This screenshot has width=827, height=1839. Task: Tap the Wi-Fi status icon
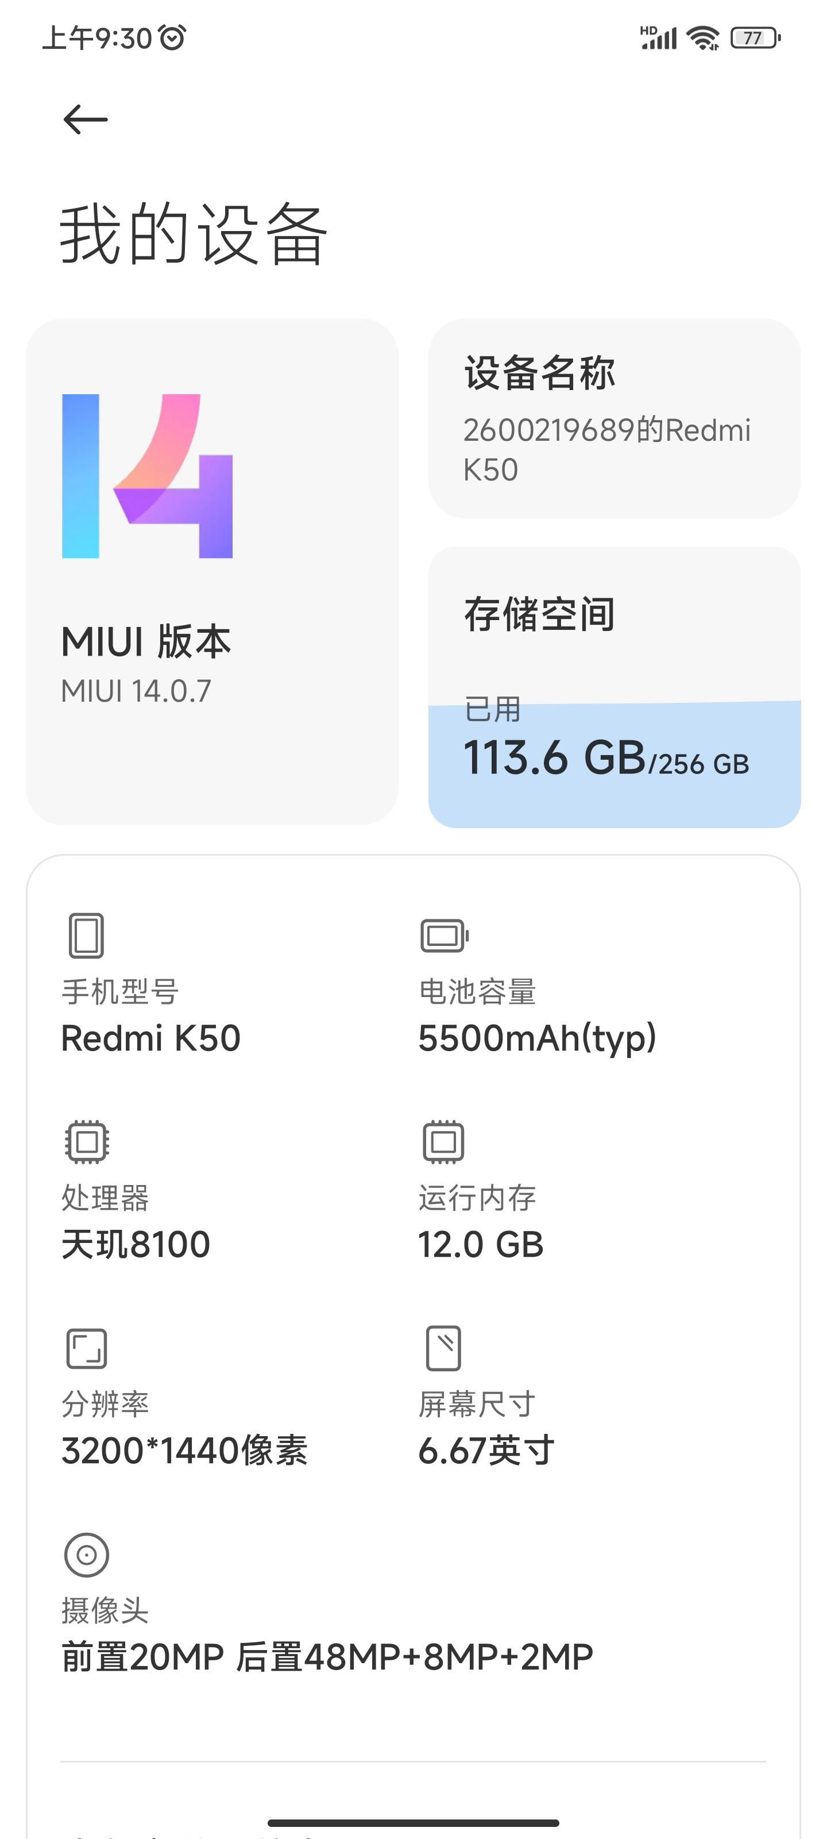click(703, 37)
